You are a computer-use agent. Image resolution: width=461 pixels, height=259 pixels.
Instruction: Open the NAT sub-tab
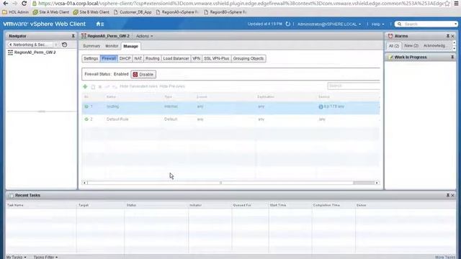[x=138, y=58]
